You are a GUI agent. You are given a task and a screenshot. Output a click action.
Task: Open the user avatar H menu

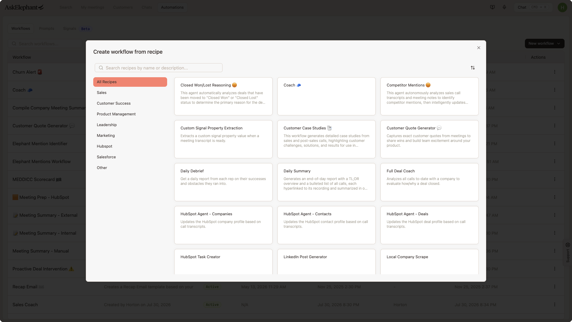562,7
